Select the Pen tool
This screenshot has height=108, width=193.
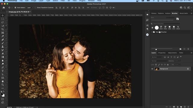click(x=3, y=67)
